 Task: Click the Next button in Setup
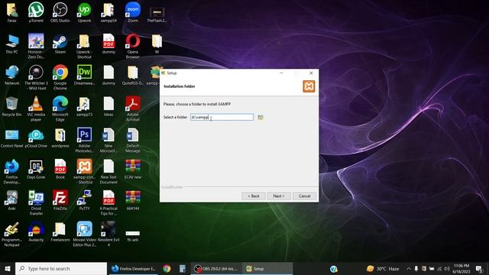coord(279,196)
